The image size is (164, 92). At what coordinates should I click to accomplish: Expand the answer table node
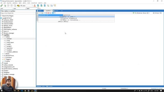pos(4,39)
